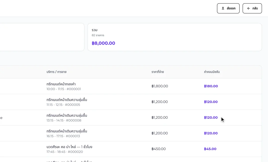
Task: Click ฿120.00 commission in the #000013 row
Action: (x=211, y=133)
